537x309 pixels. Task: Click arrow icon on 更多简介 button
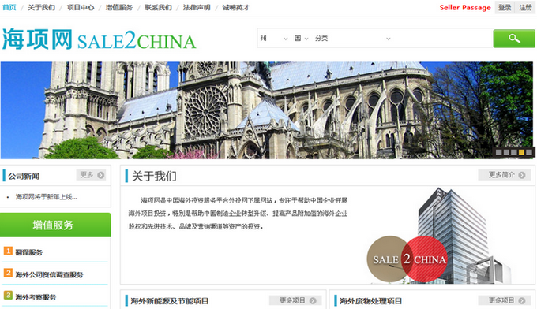[522, 175]
